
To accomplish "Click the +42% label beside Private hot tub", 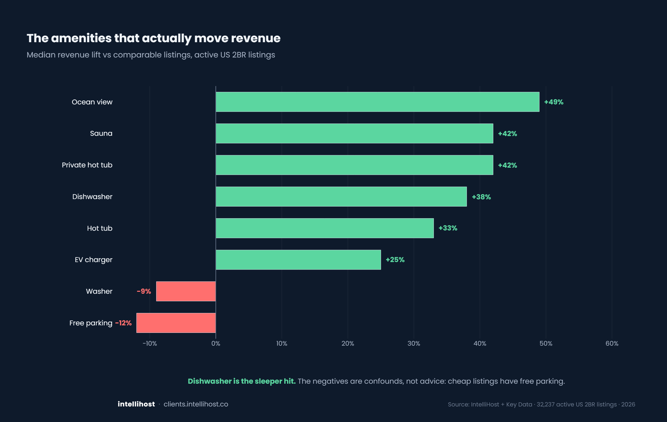I will click(x=507, y=165).
